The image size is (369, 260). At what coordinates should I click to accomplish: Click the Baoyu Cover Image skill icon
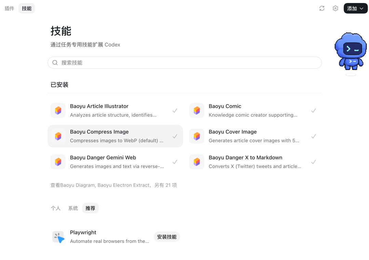coord(197,136)
